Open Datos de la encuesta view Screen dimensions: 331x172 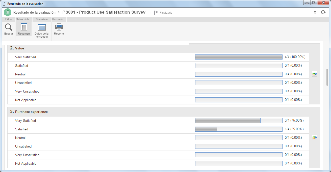[42, 31]
